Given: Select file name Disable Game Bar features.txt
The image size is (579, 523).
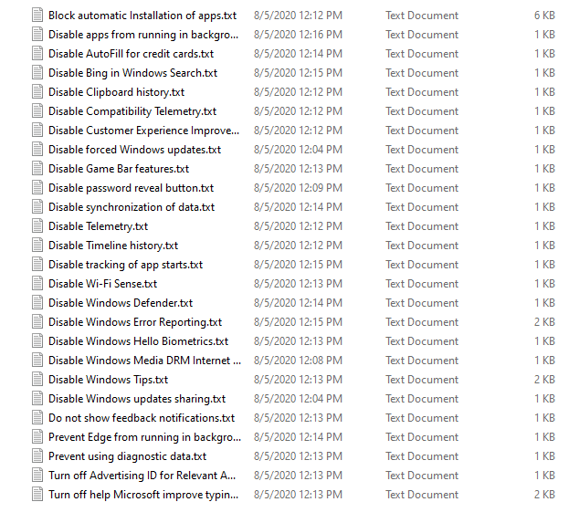Looking at the screenshot, I should [119, 170].
